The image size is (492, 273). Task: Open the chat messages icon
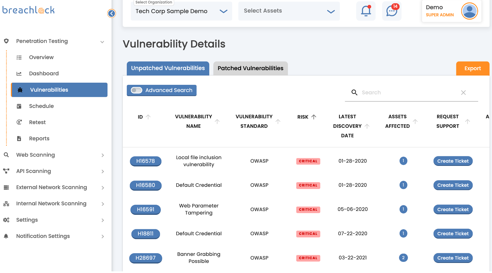(392, 11)
